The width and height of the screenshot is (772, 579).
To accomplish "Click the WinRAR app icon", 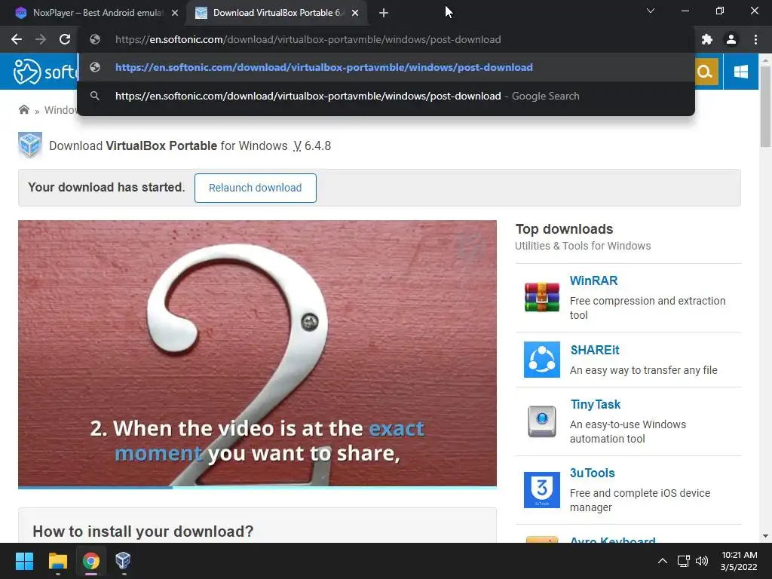I will 541,297.
